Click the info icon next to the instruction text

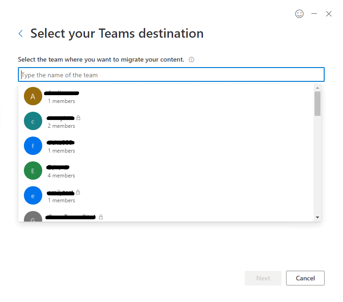pos(191,60)
